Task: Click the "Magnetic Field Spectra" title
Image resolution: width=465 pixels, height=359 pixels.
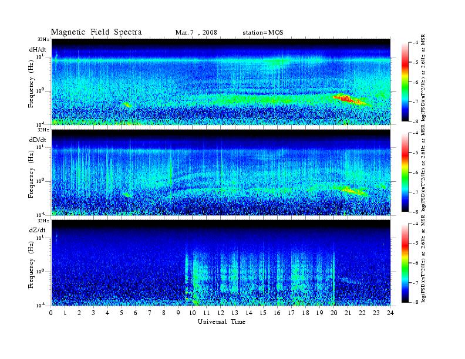Action: [96, 32]
